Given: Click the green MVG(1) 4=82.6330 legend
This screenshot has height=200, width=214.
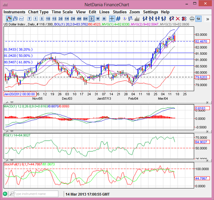Looking at the screenshot, I should click(x=116, y=24).
